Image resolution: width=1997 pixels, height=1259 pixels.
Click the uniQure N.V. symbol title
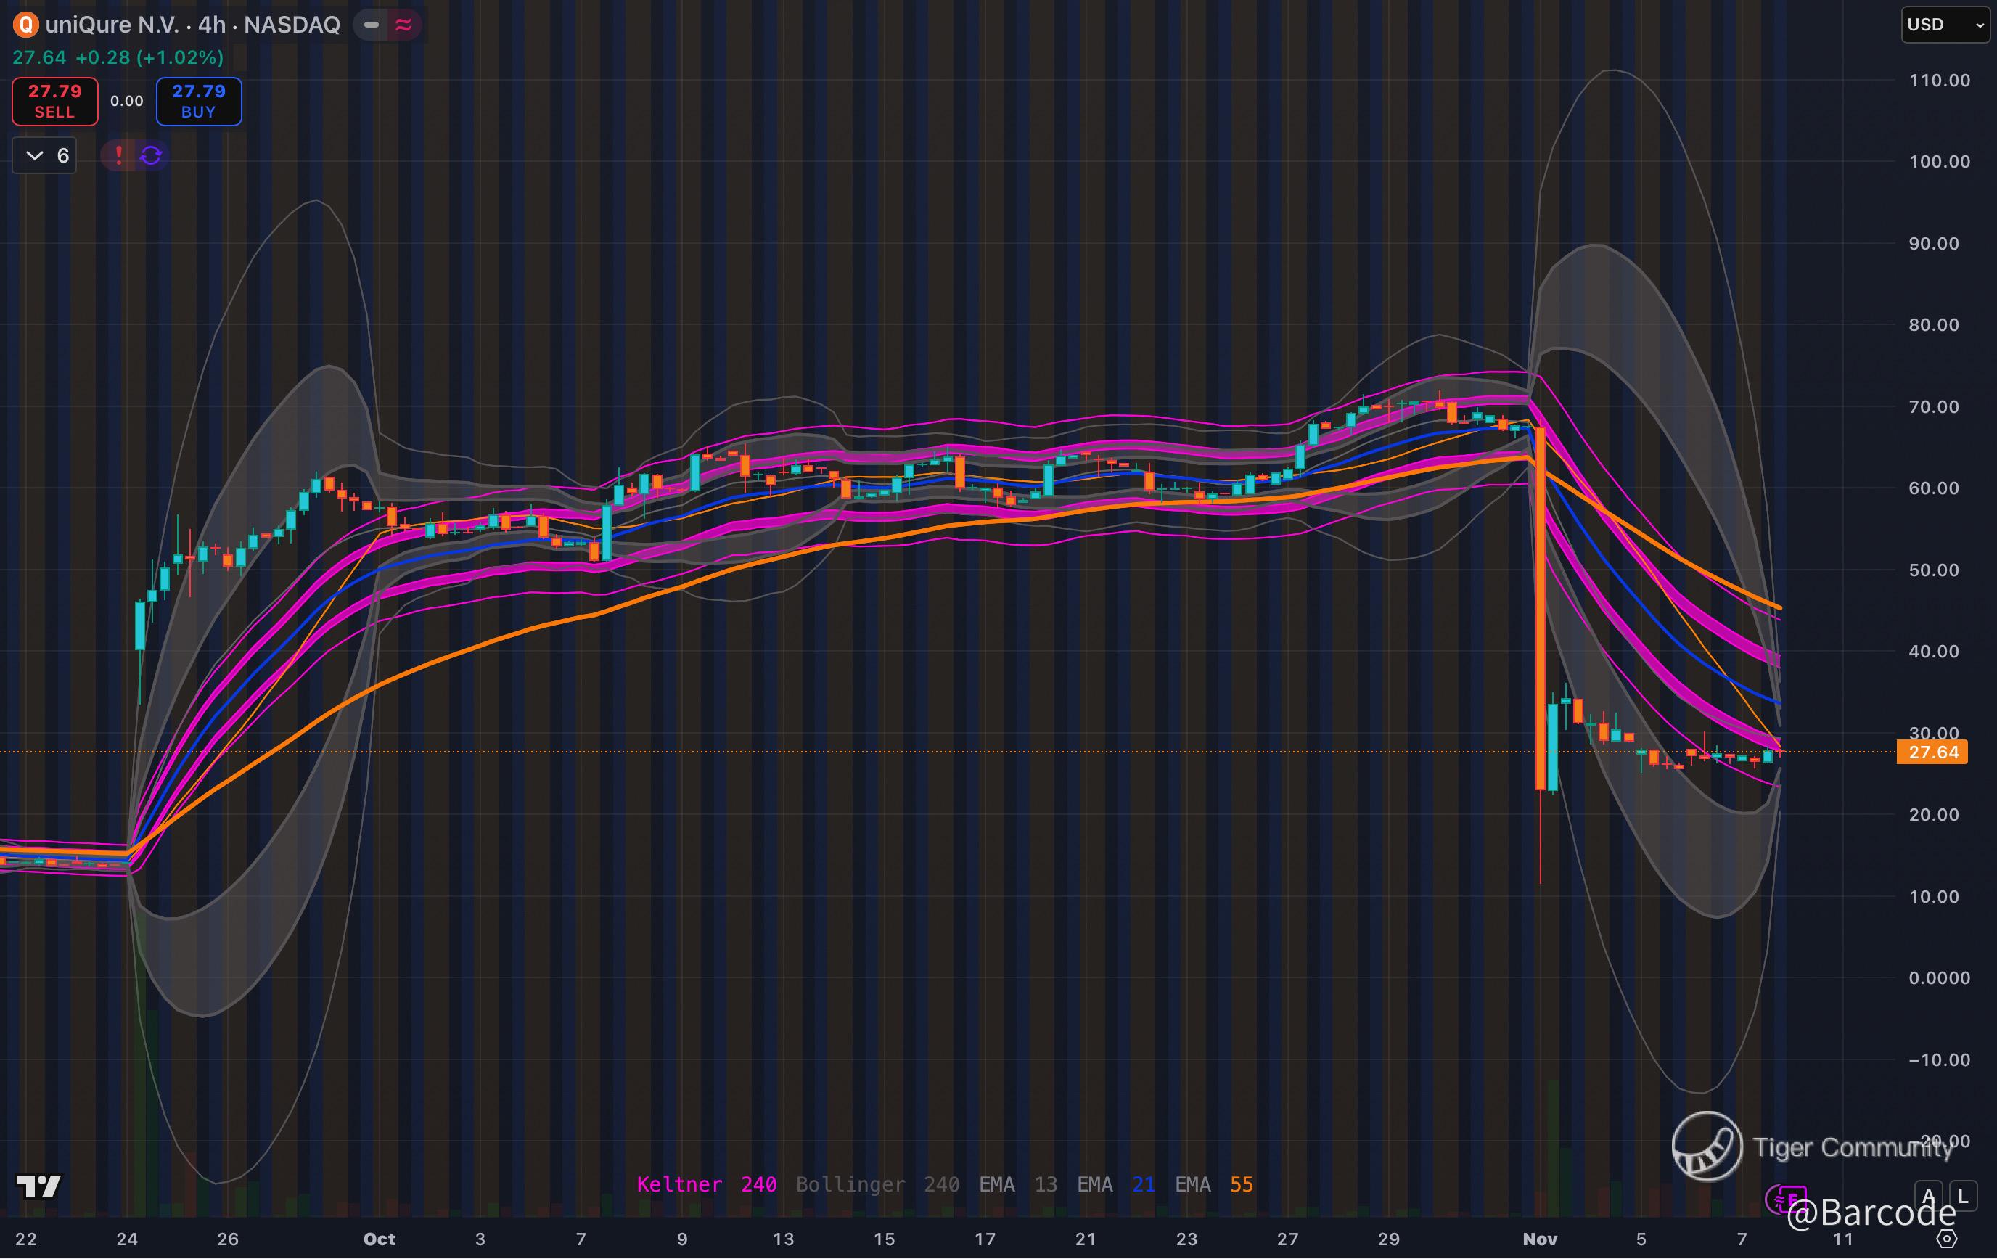pos(112,25)
